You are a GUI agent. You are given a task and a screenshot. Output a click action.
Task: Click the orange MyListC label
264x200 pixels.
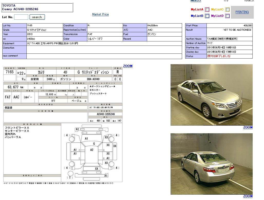click(x=217, y=9)
